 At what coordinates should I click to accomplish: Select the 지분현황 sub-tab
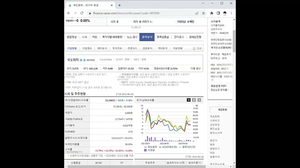click(177, 49)
